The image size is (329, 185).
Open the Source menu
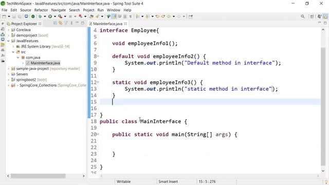pyautogui.click(x=25, y=10)
